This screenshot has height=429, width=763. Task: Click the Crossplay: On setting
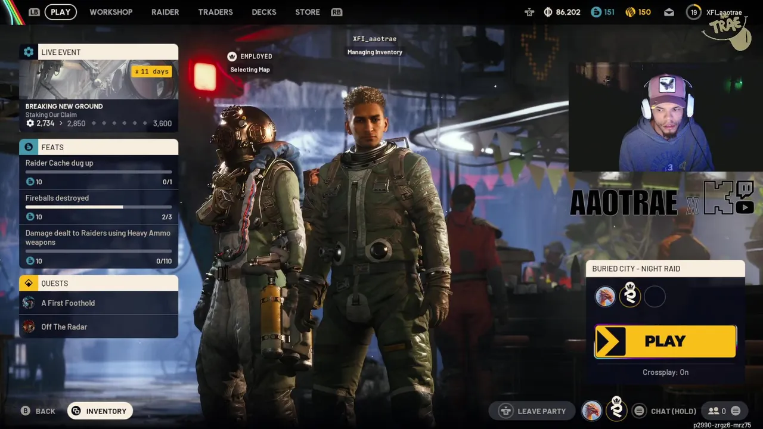tap(665, 372)
